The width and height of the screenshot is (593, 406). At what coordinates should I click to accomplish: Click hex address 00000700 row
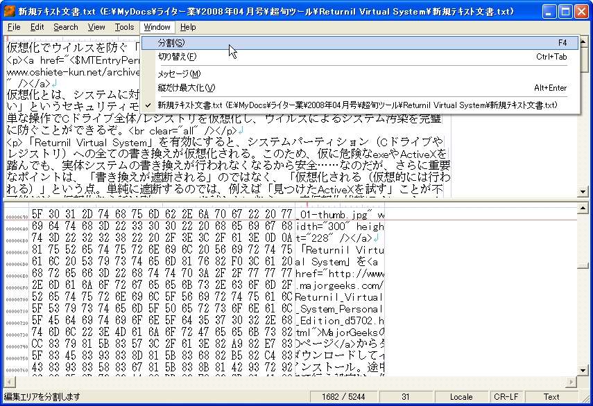coord(17,300)
